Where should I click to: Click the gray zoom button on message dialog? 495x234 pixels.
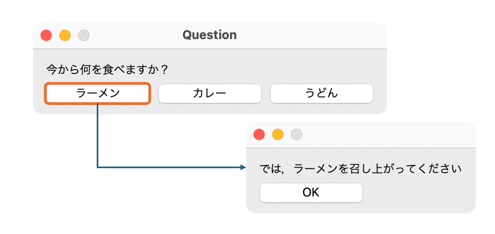click(297, 135)
